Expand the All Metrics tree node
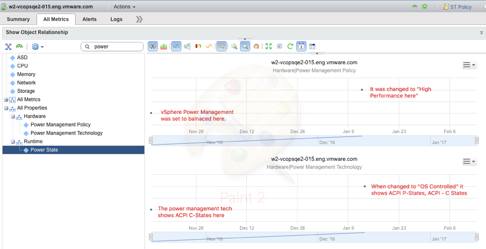Viewport: 486px width, 249px height. [6, 100]
